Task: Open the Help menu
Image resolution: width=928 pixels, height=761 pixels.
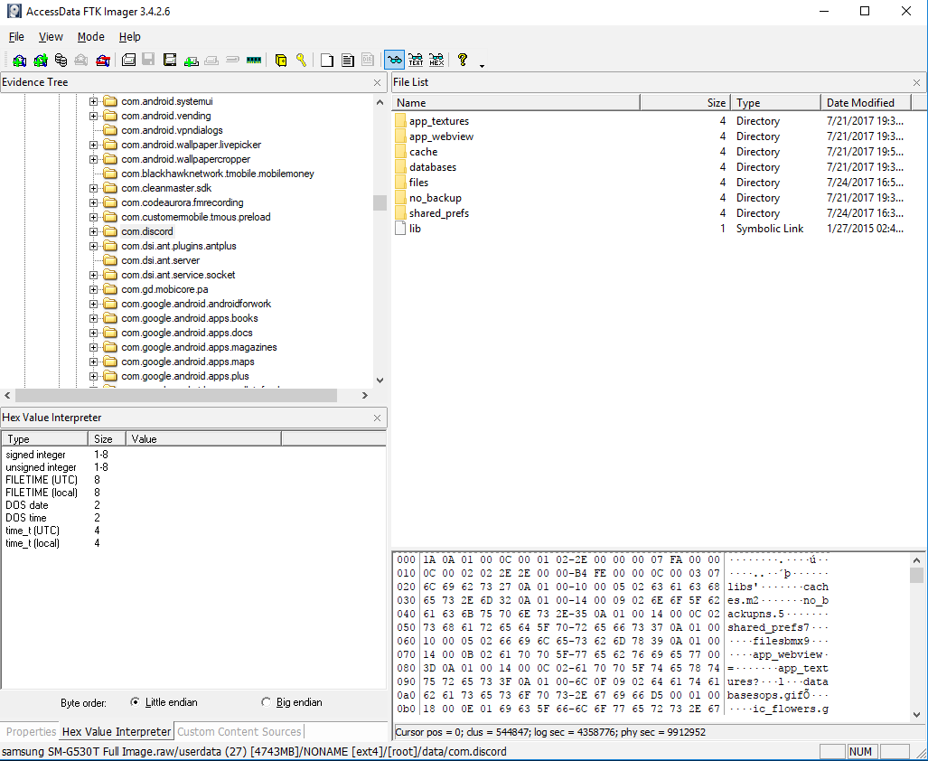Action: coord(129,37)
